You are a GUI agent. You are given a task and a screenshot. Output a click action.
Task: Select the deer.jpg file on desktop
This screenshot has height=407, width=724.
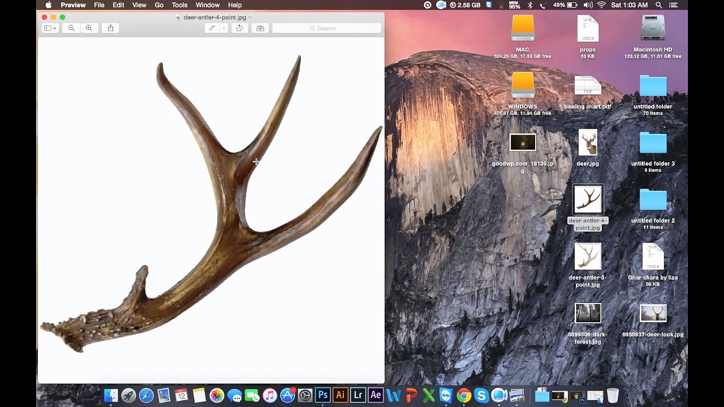pyautogui.click(x=588, y=143)
